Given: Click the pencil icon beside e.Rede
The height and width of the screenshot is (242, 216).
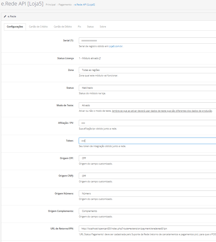Looking at the screenshot, I should click(x=5, y=16).
